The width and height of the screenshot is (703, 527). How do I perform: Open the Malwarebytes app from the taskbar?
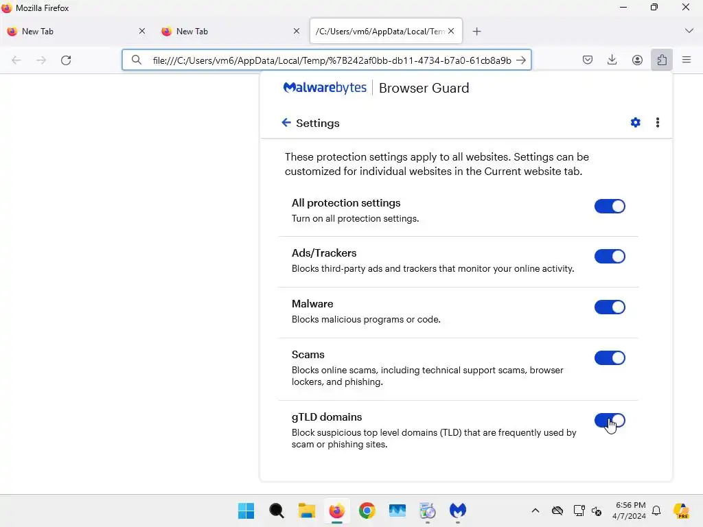[458, 511]
